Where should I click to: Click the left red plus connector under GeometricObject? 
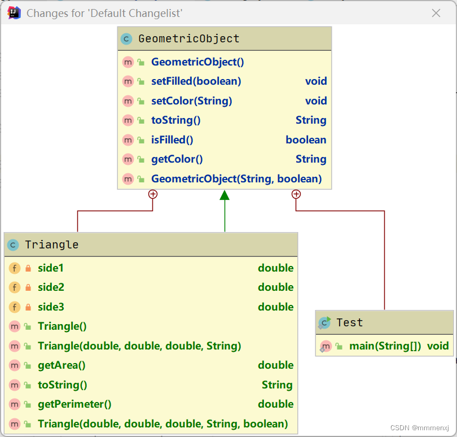(152, 194)
